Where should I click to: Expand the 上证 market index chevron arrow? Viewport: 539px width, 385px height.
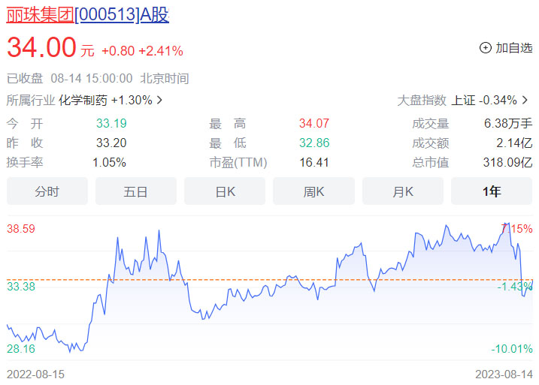[525, 101]
